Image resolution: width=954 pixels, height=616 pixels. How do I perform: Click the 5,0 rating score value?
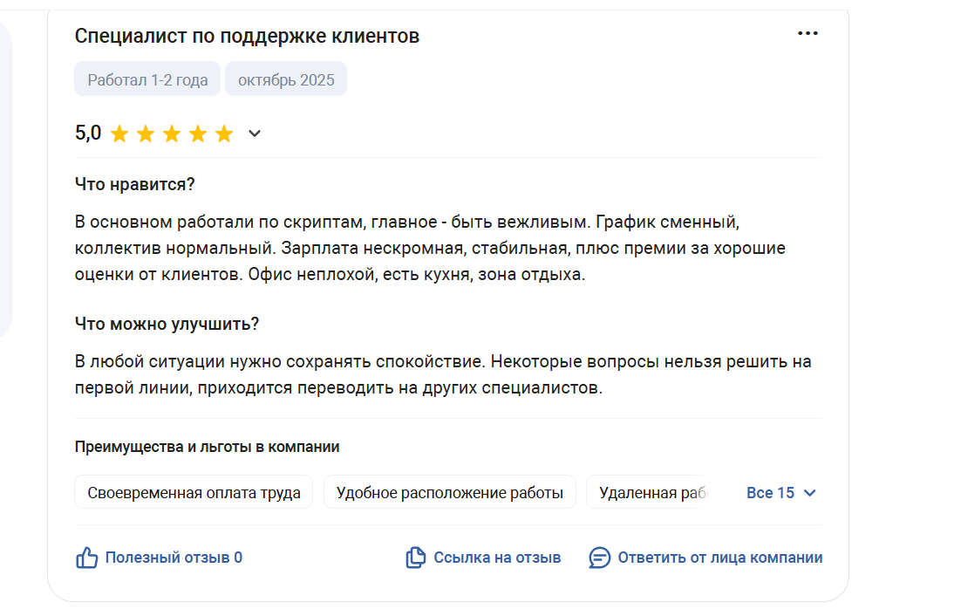point(88,133)
